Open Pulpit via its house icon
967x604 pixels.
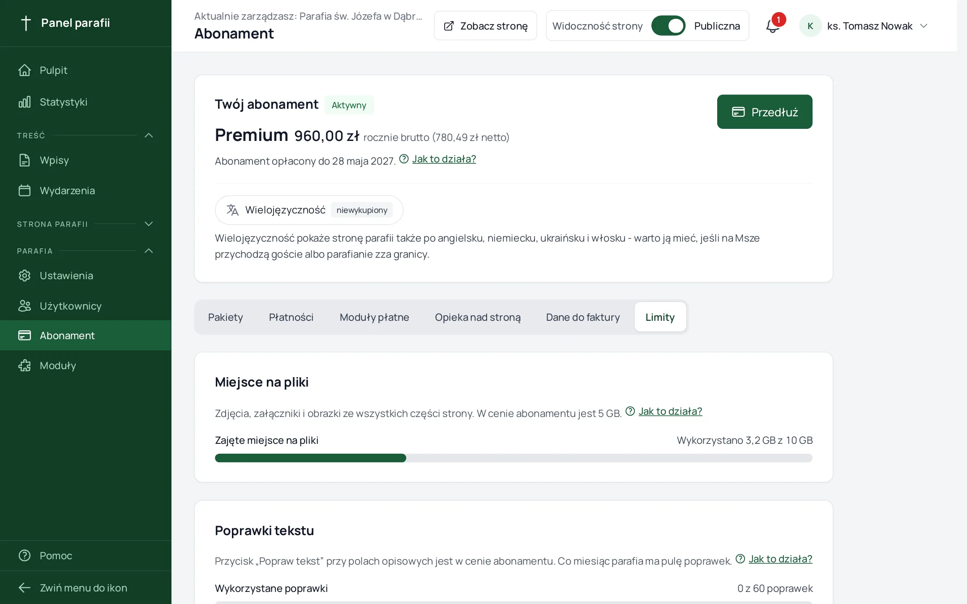tap(25, 70)
